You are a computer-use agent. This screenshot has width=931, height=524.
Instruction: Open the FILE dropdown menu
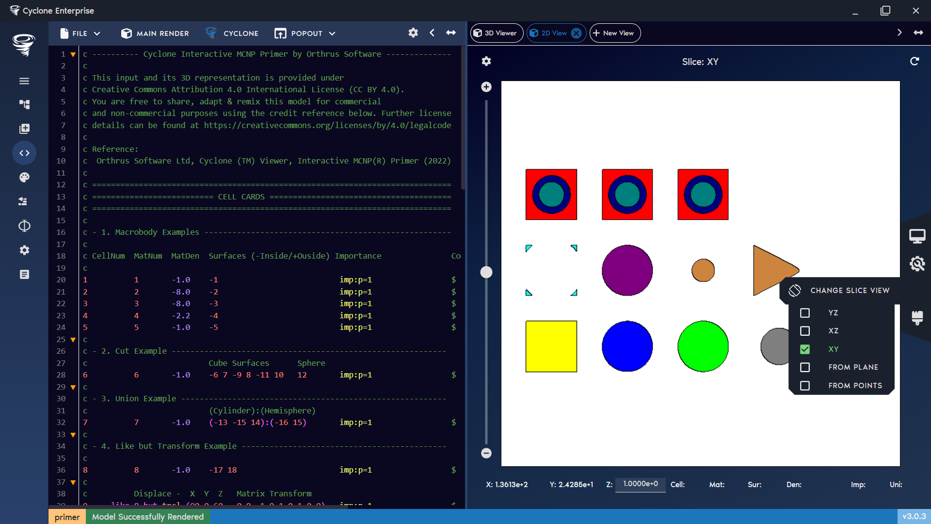(80, 33)
